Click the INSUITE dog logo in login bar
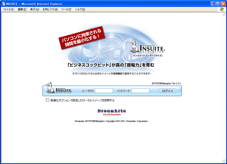The width and height of the screenshot is (227, 164). (59, 88)
